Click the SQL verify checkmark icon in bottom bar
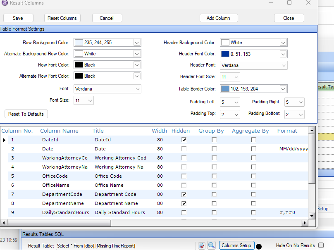The height and width of the screenshot is (250, 334). [x=202, y=245]
